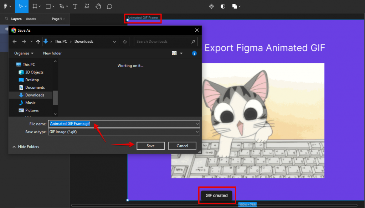The image size is (365, 208).
Task: Select the Text tool
Action: tap(75, 6)
